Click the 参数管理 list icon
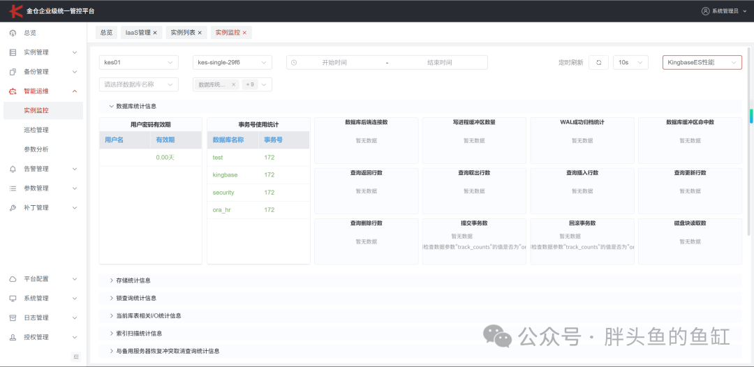 pyautogui.click(x=13, y=188)
